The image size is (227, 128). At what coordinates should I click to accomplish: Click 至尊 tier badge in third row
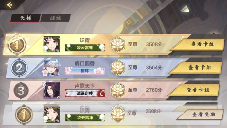(118, 90)
